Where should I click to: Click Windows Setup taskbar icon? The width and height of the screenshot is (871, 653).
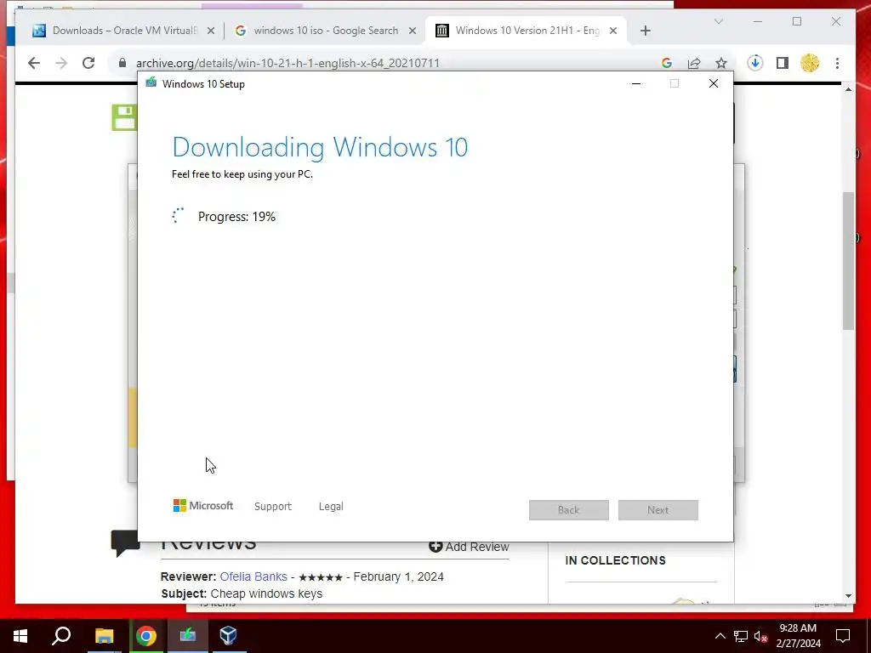coord(188,636)
